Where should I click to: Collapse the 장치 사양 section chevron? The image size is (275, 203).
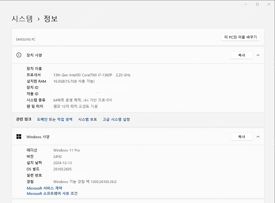tap(258, 55)
